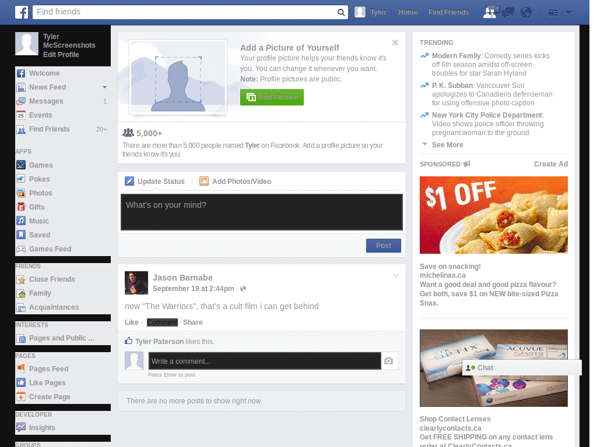Click the Close Friends star icon

[21, 280]
